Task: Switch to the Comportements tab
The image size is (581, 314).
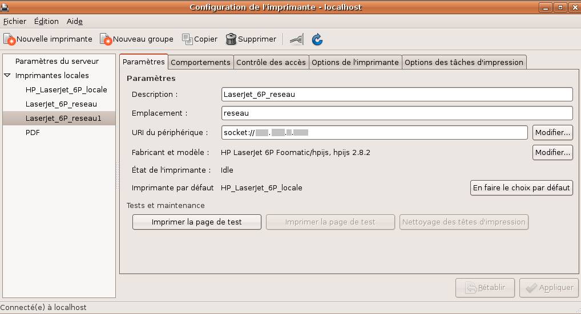Action: [x=200, y=62]
